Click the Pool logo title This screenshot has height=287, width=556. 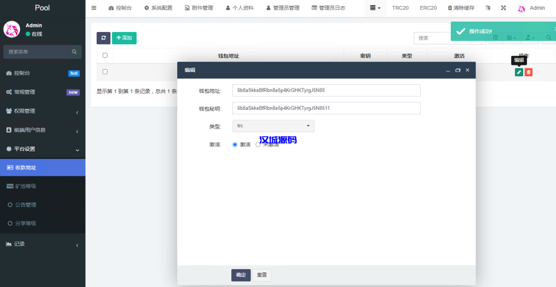click(x=42, y=8)
